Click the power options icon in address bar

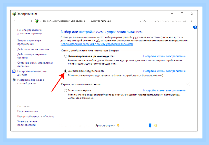coord(37,21)
